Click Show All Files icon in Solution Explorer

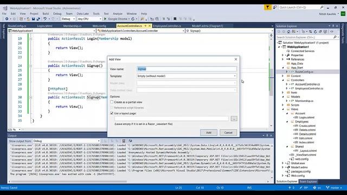325,31
